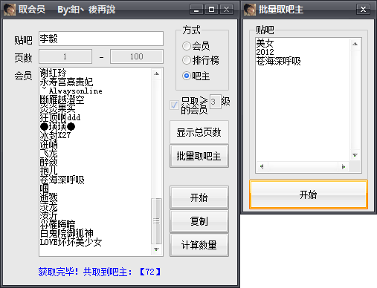Click the 贴吧 list horizontal scroll-left arrow
The image size is (377, 288).
tap(262, 167)
